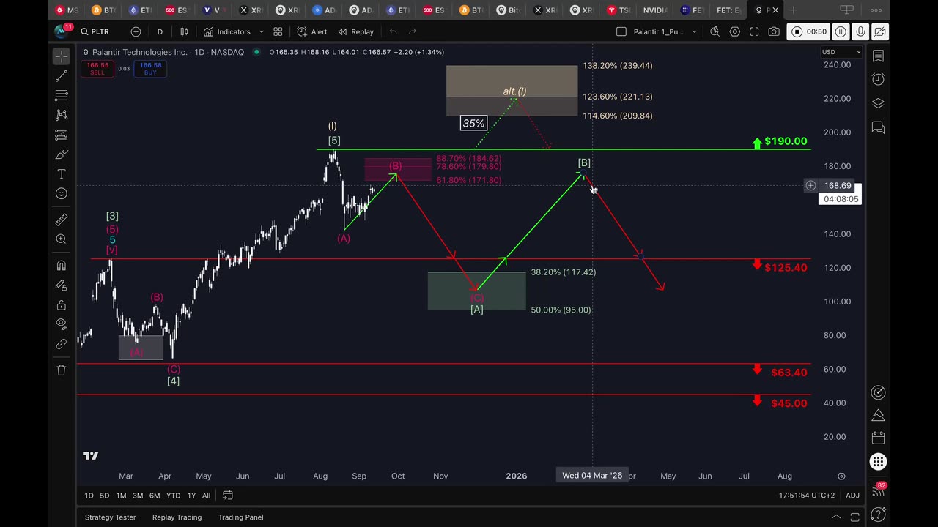This screenshot has height=527, width=938.
Task: Switch to the NVIDIA browser tab
Action: [654, 10]
